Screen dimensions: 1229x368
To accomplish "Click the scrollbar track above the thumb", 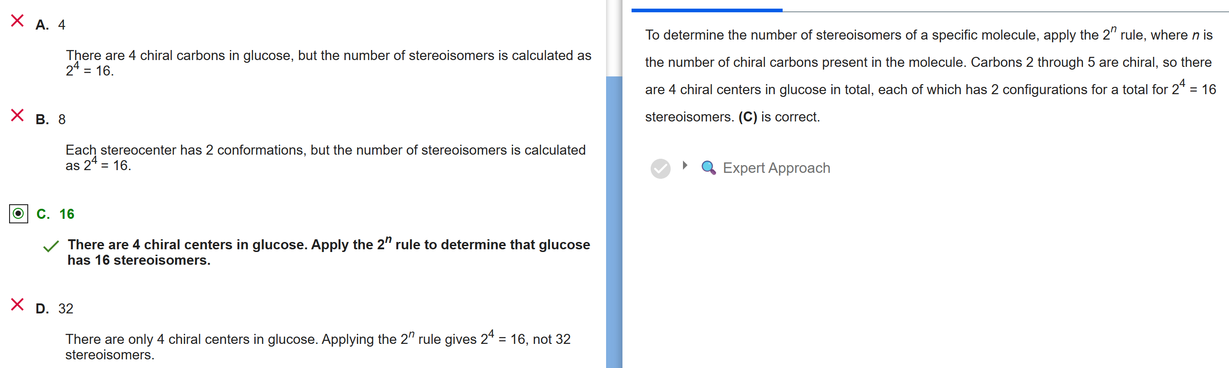I will pos(614,38).
